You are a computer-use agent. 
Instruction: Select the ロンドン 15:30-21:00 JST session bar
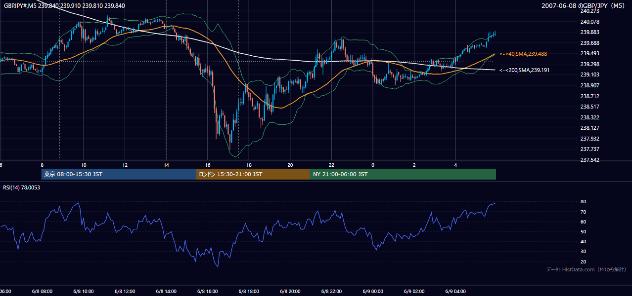[x=253, y=174]
